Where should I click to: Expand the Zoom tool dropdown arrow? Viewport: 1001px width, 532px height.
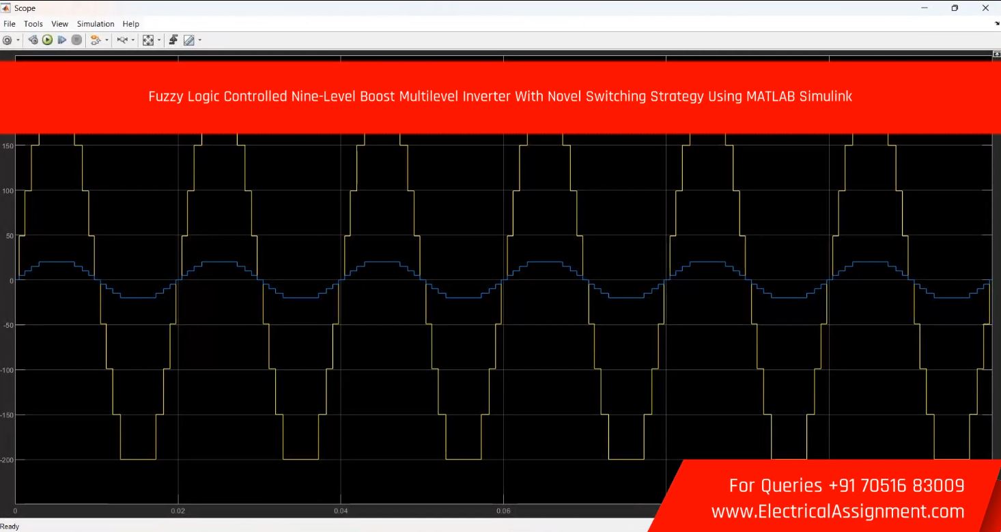tap(133, 40)
